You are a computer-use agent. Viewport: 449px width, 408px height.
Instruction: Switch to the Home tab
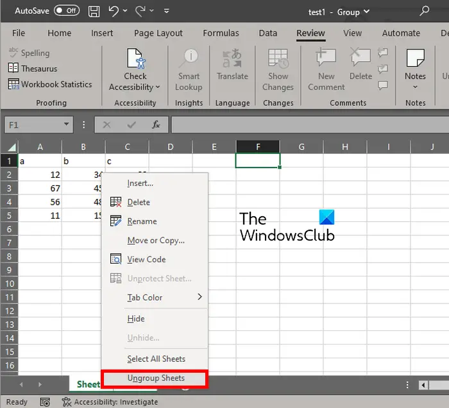(x=59, y=33)
